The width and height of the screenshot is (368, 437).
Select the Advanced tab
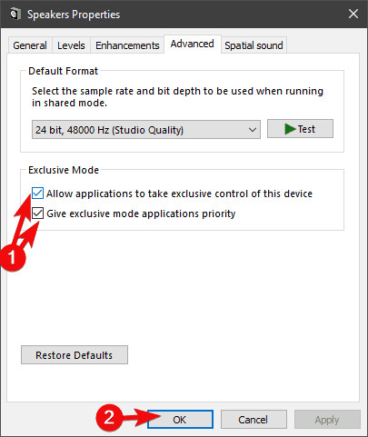point(193,44)
